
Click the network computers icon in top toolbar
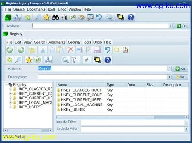point(17,17)
